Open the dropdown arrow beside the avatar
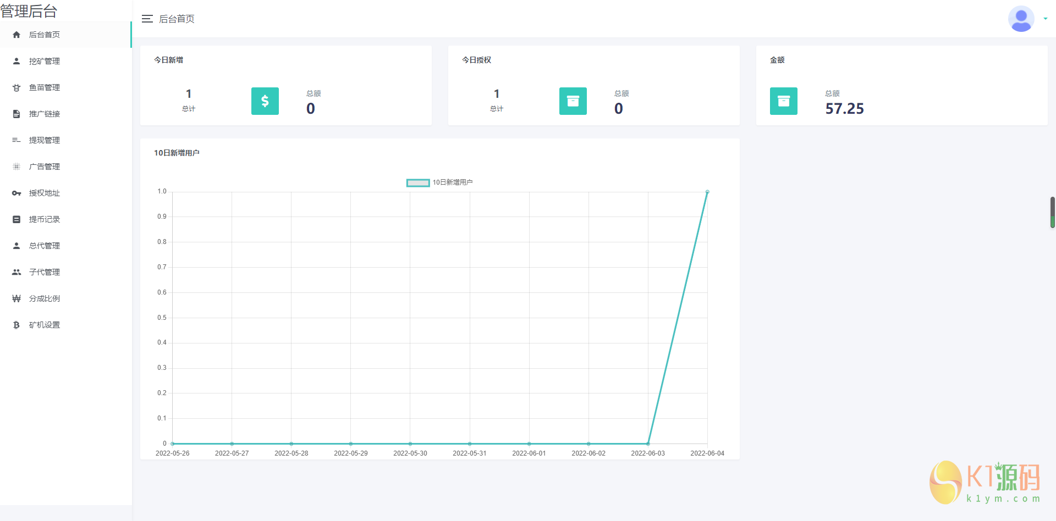 click(x=1046, y=19)
